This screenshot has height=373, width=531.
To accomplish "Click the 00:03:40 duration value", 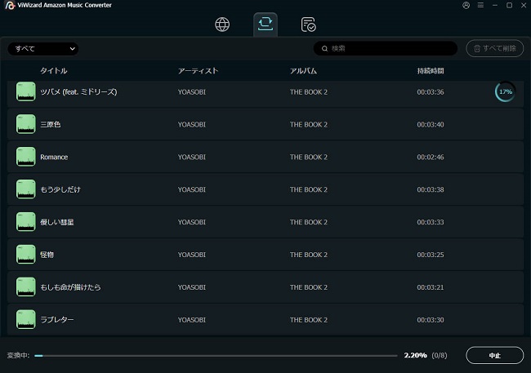I will click(431, 125).
